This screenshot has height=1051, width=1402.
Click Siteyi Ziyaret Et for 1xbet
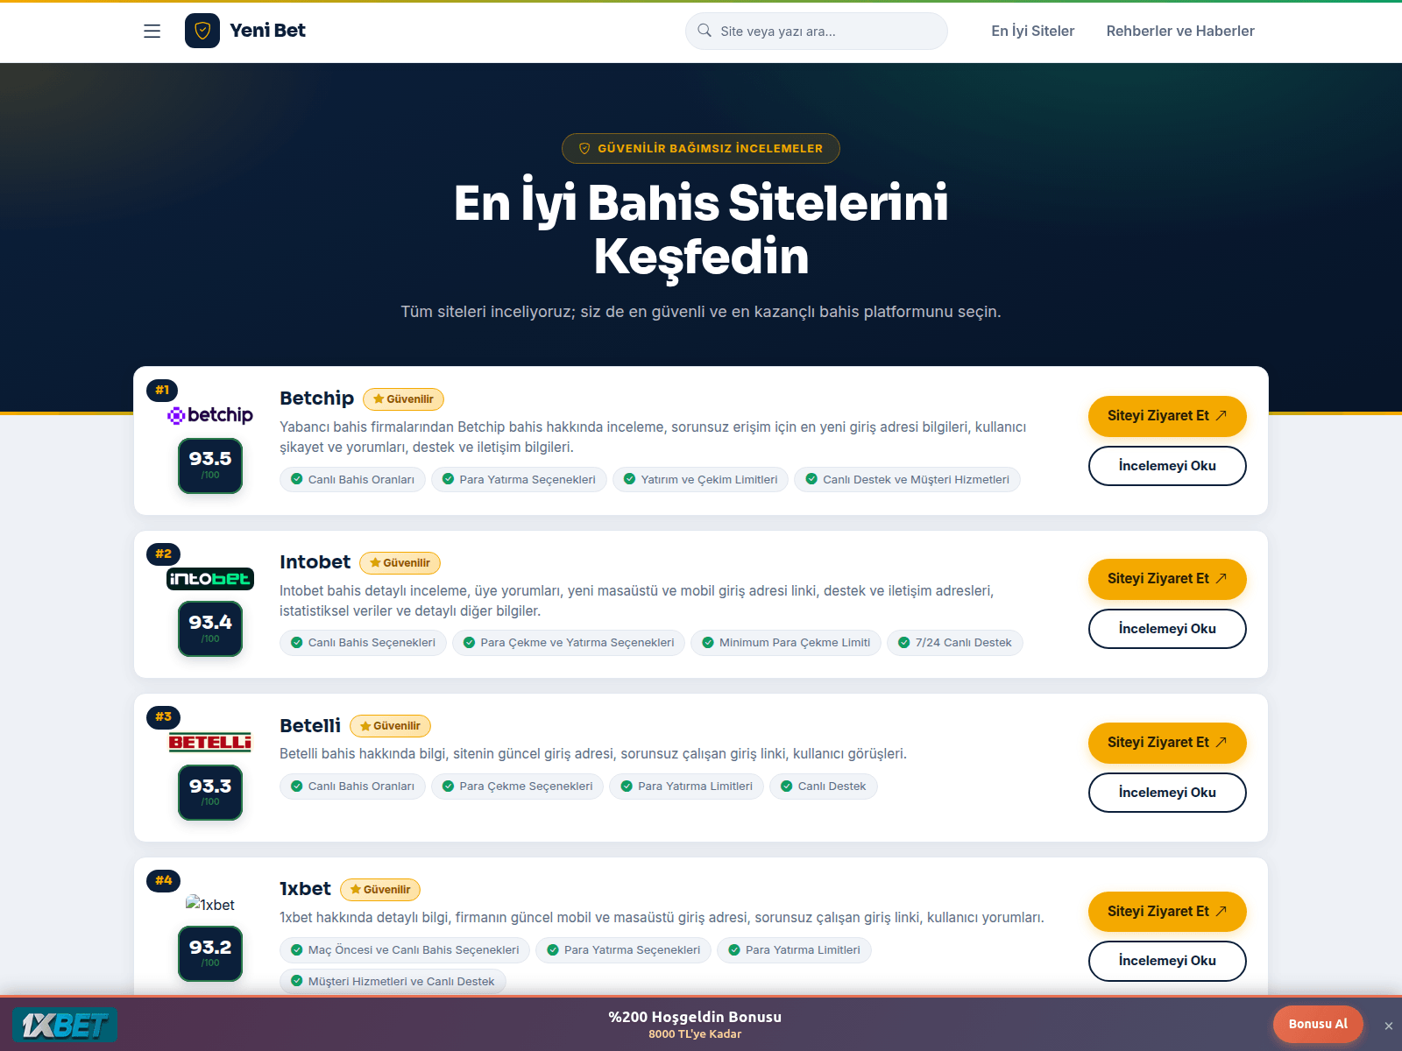pyautogui.click(x=1167, y=912)
